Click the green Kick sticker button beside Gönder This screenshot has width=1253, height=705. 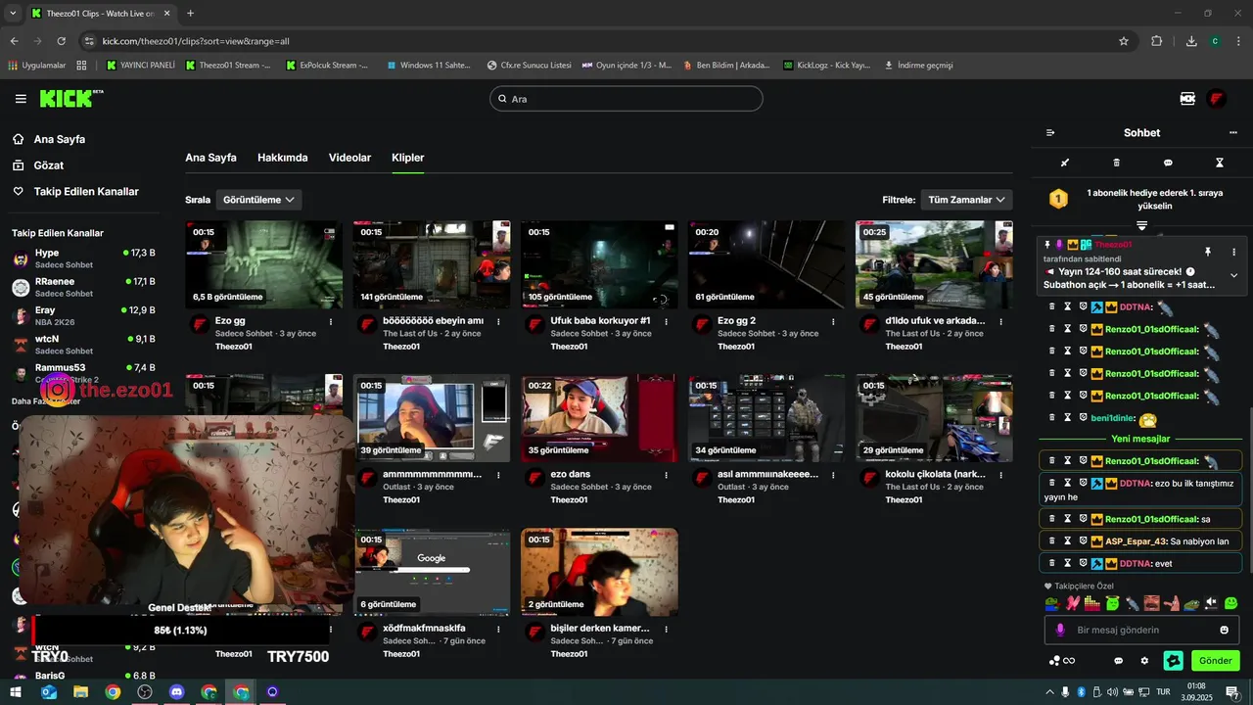1173,661
